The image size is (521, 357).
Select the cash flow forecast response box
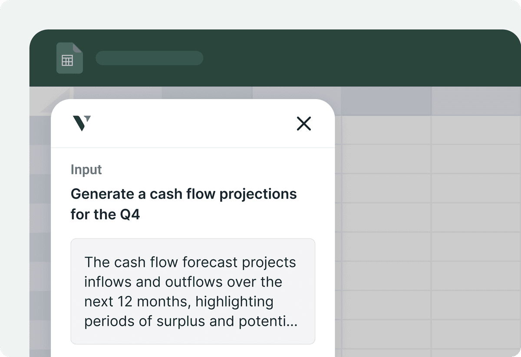[193, 291]
